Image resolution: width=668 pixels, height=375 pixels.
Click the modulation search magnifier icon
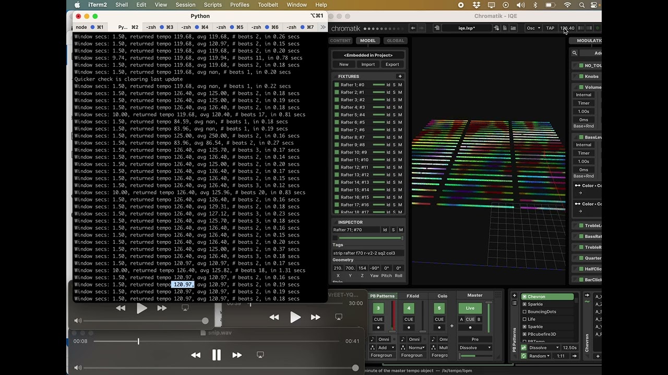(575, 53)
